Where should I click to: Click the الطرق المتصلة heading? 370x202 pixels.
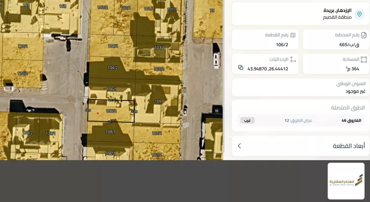point(348,108)
